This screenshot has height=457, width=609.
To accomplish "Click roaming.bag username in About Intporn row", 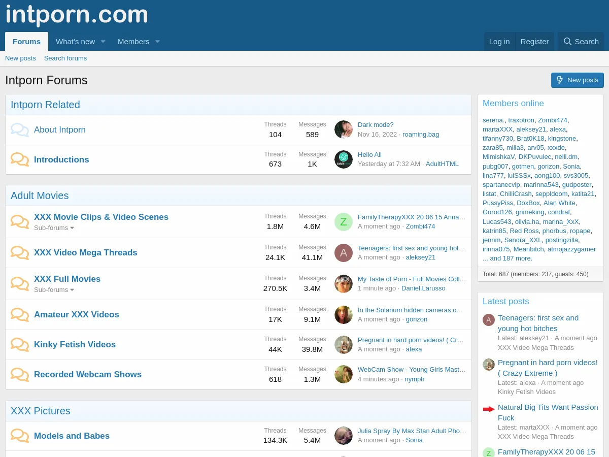I will [421, 135].
